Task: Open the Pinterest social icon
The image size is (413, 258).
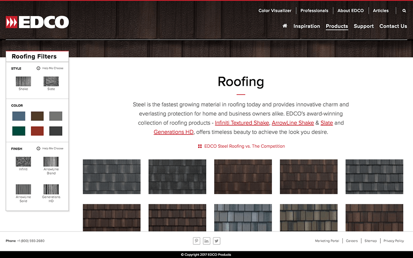Action: [197, 241]
